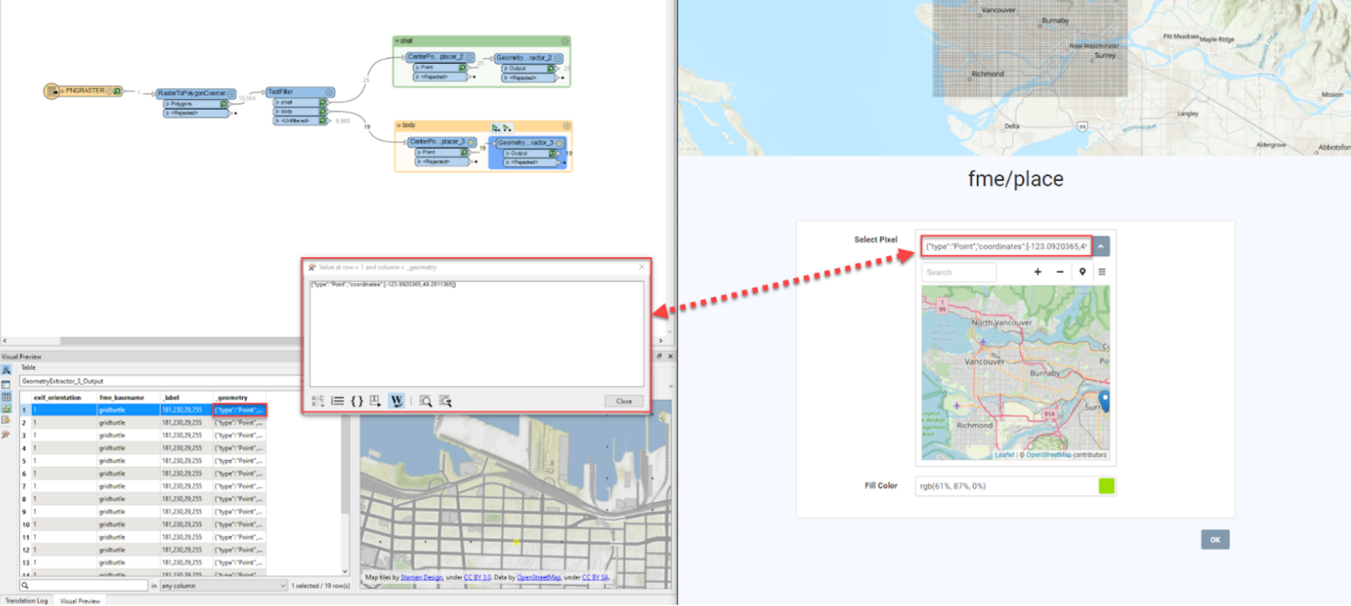Screen dimensions: 1351x606
Task: Click the PNGRASTER reader node
Action: (x=83, y=91)
